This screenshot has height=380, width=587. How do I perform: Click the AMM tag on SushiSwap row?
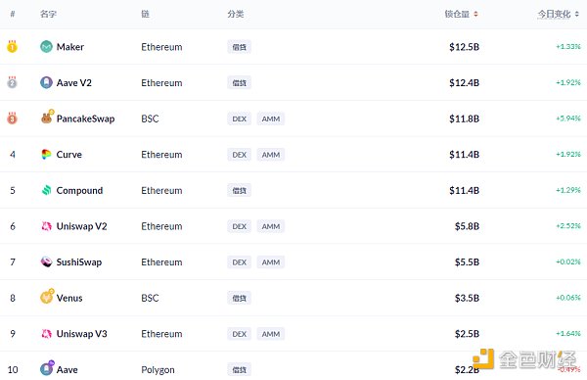(x=271, y=262)
